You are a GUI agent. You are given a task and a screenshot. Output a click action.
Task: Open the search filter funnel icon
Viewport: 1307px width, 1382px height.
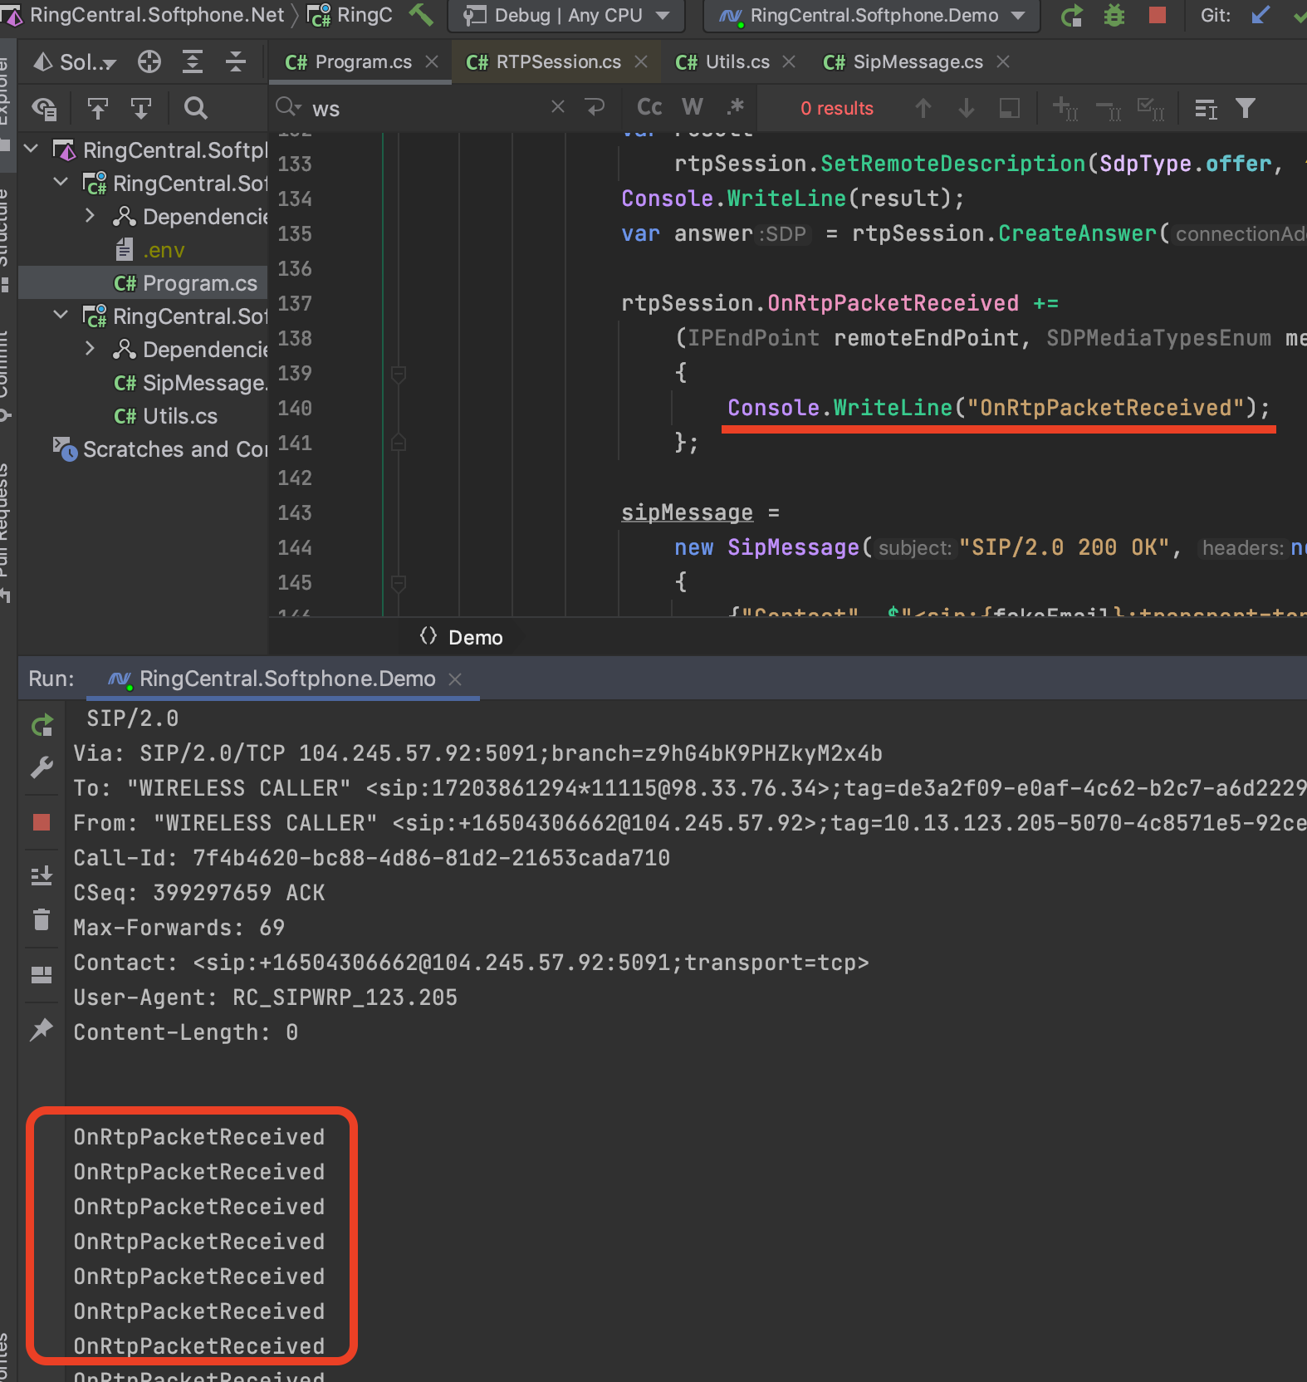point(1246,108)
